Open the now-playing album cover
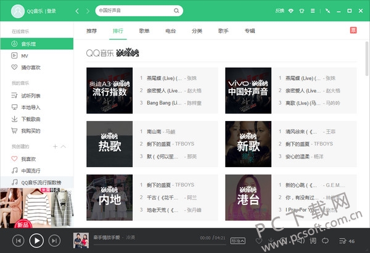The height and width of the screenshot is (253, 370). (x=81, y=241)
